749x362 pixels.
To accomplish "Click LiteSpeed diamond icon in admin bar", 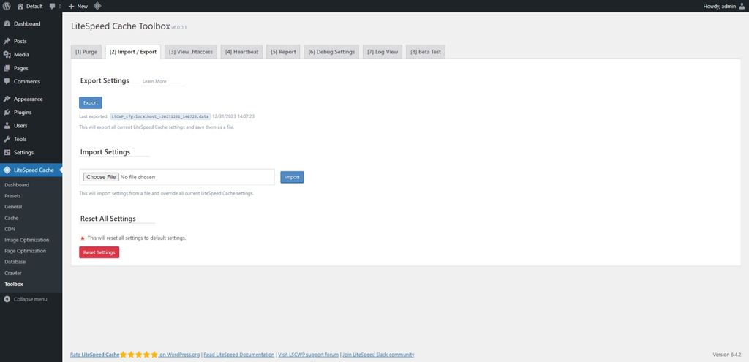I will point(97,6).
